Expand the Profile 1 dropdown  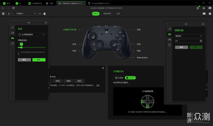click(21, 13)
